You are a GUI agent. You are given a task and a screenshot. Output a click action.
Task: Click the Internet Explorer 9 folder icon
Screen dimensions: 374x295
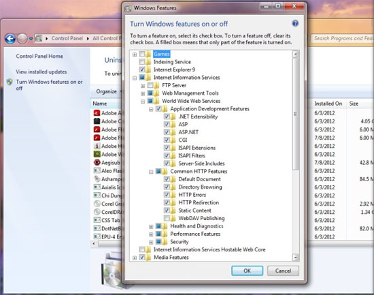point(148,69)
